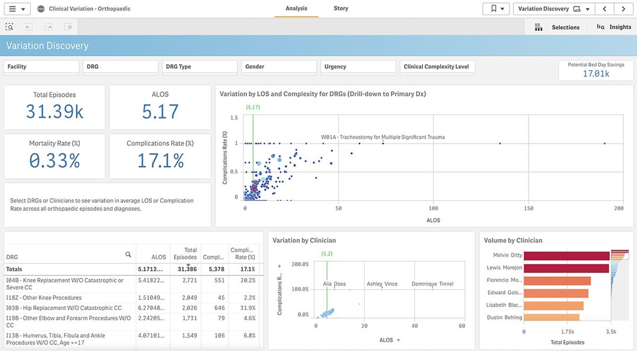637x351 pixels.
Task: Go to the previous sheet
Action: click(x=604, y=9)
